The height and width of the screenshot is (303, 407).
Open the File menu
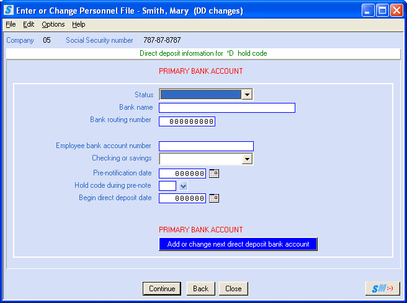[11, 24]
